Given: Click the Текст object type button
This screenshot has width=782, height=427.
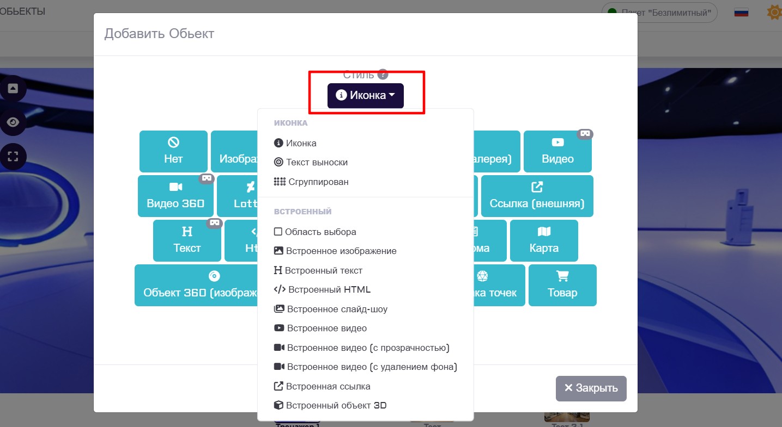Looking at the screenshot, I should pos(187,240).
